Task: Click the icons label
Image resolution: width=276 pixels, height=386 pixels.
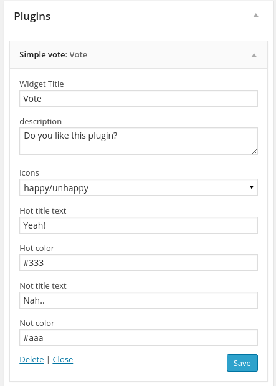Action: click(x=29, y=173)
